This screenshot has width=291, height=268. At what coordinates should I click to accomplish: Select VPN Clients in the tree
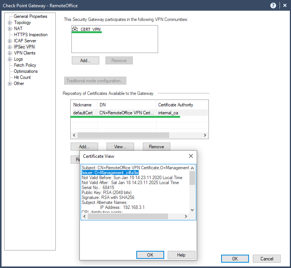tap(25, 53)
